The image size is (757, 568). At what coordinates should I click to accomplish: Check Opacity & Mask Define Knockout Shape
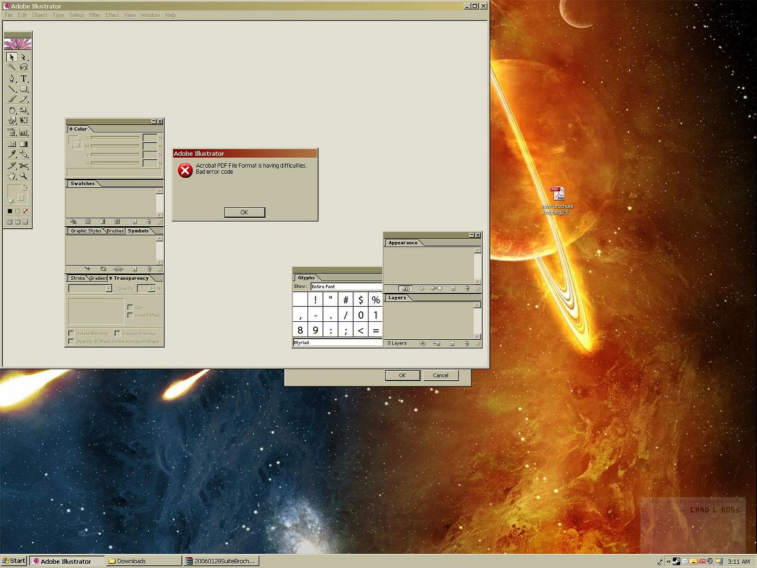click(x=71, y=341)
